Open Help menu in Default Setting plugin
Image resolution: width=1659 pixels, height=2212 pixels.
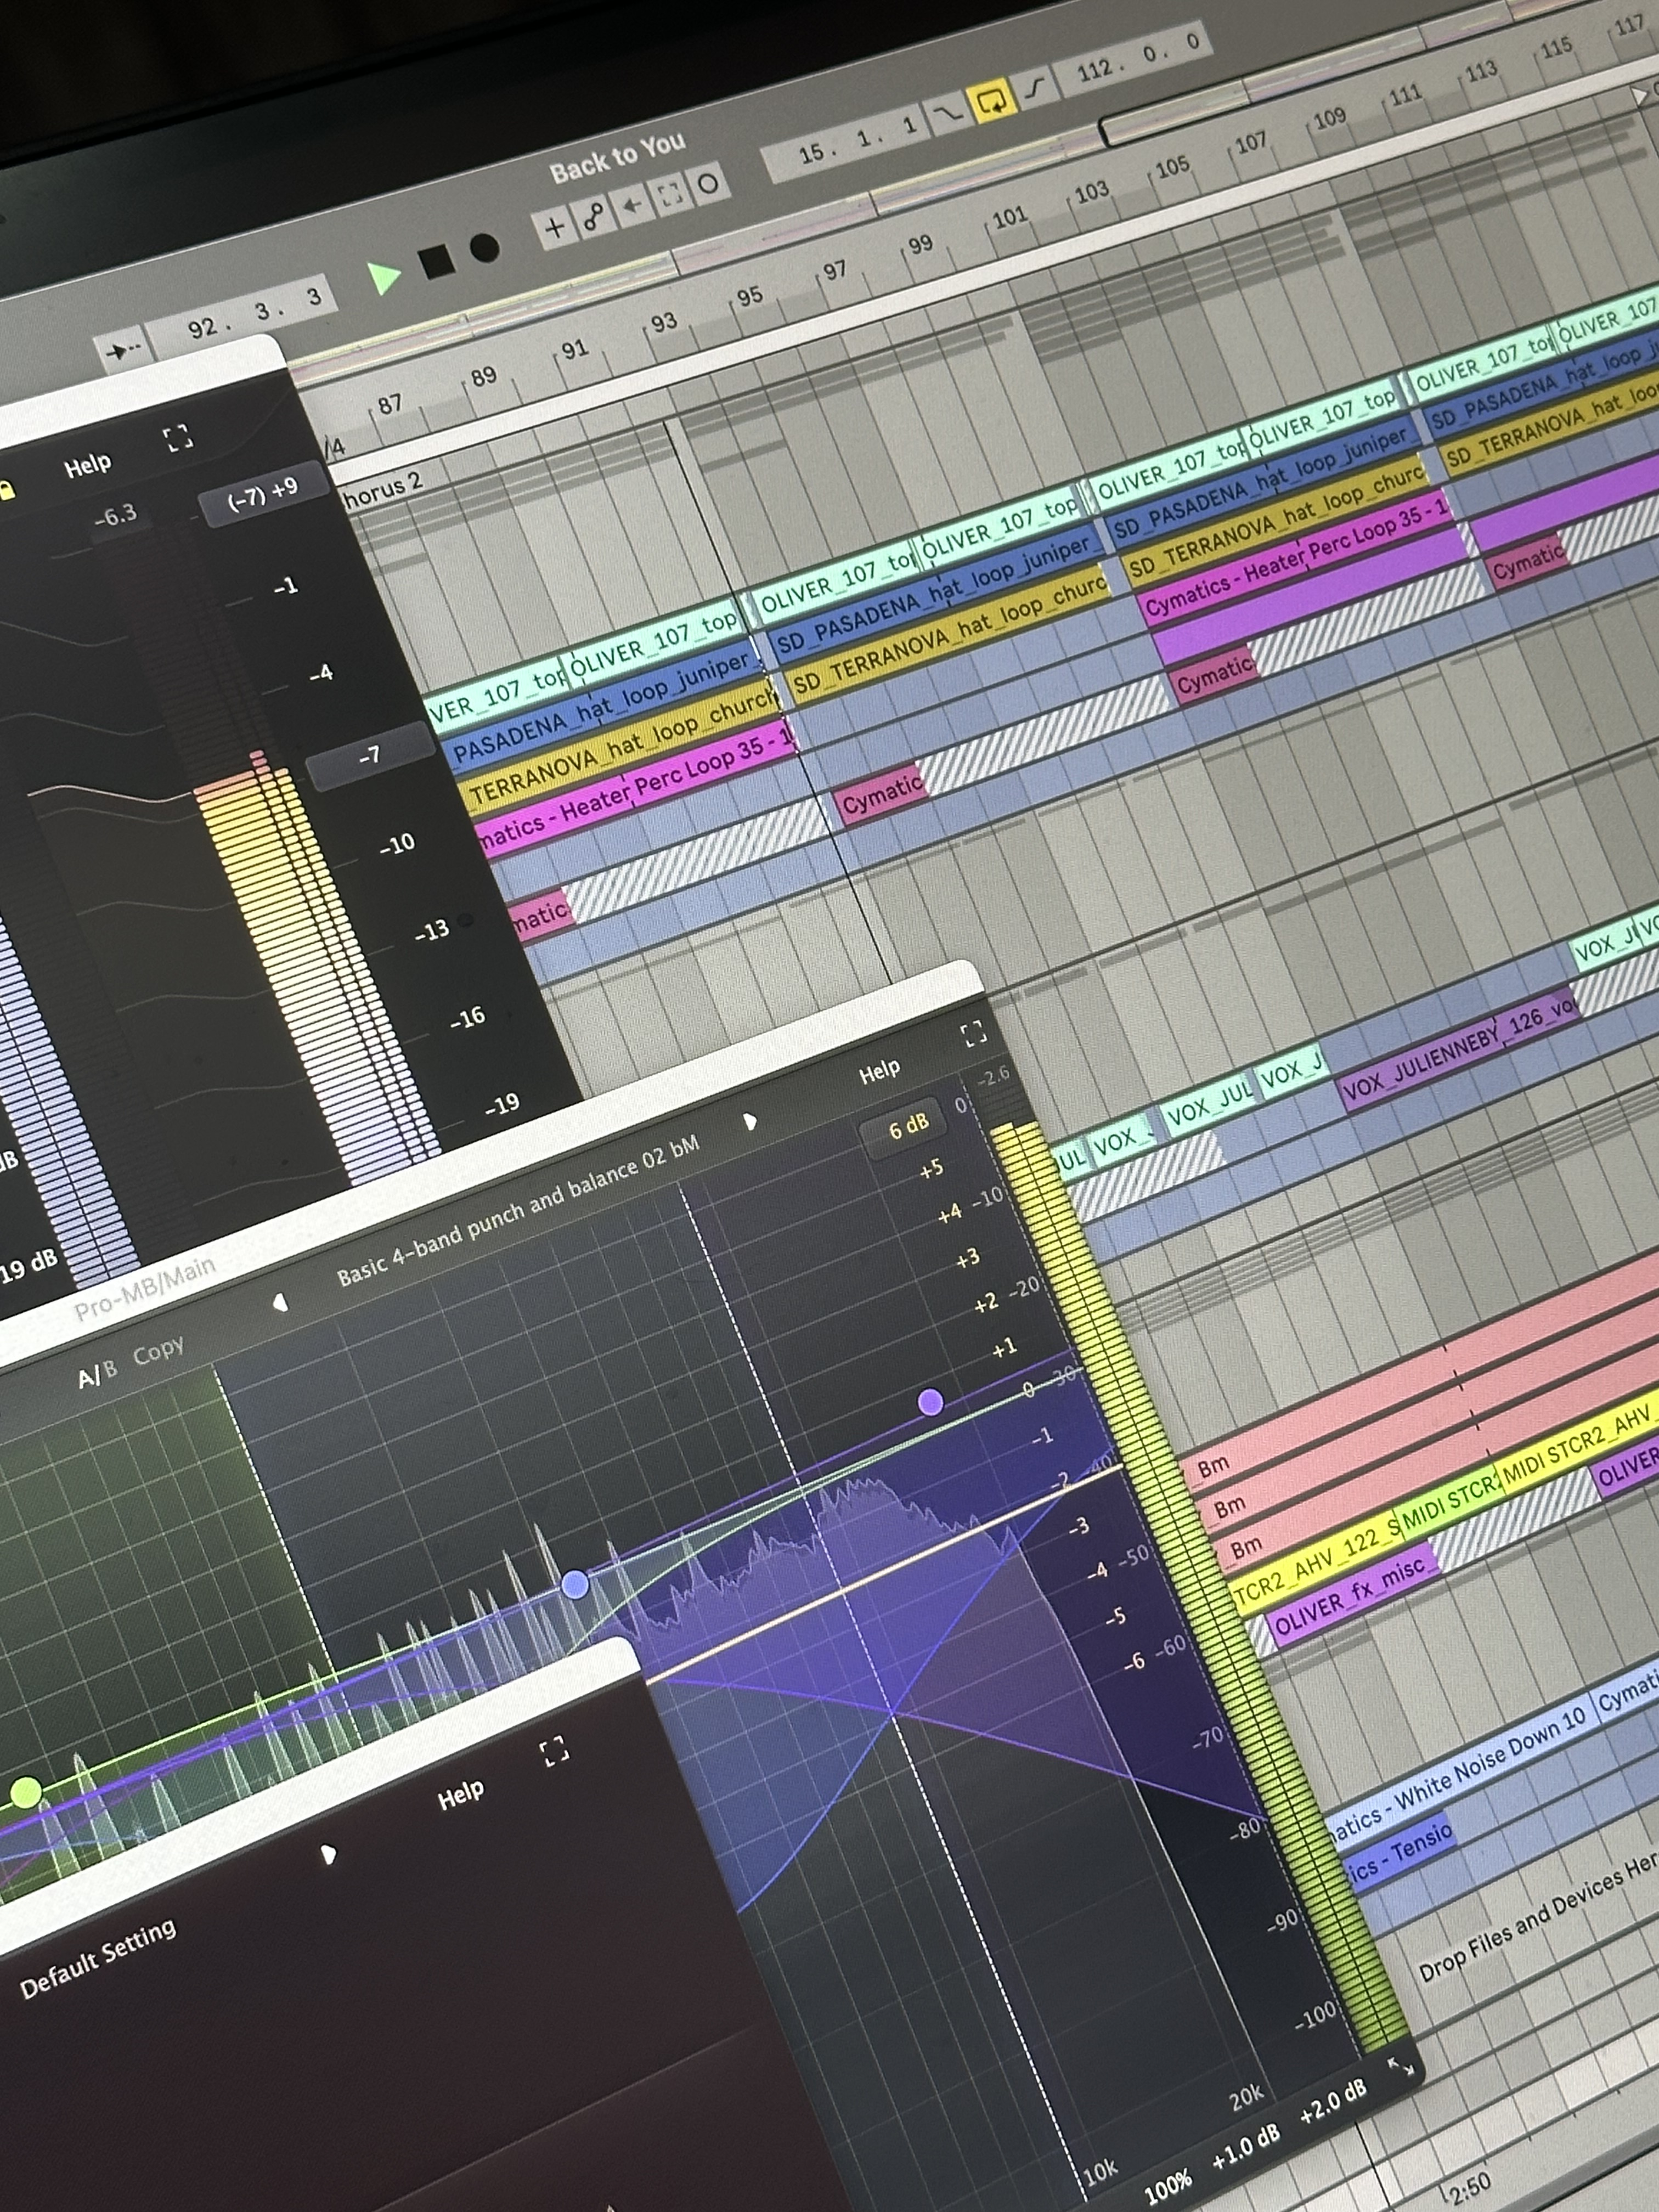[460, 1795]
